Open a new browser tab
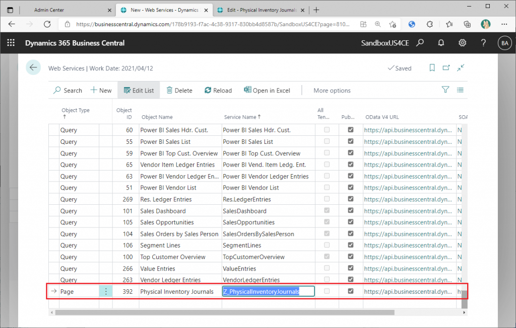This screenshot has width=516, height=328. (316, 10)
